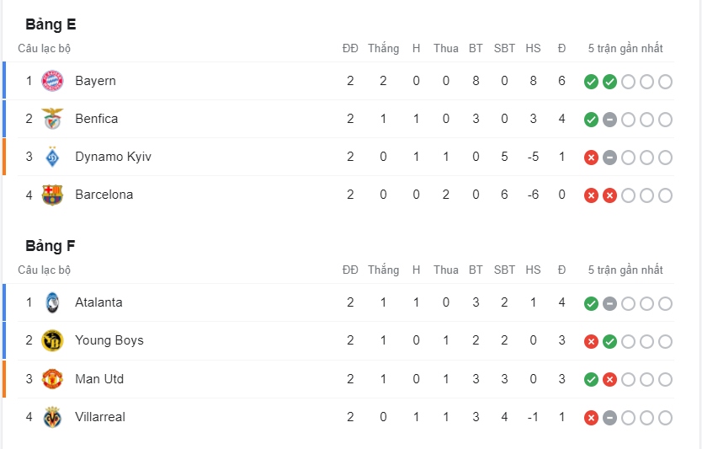Viewport: 702px width, 449px height.
Task: Click the Villarreal yellow crest
Action: [52, 417]
